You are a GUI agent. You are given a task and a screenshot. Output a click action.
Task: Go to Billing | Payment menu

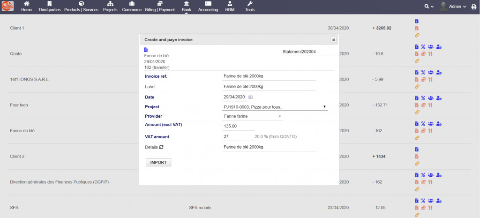click(x=160, y=7)
